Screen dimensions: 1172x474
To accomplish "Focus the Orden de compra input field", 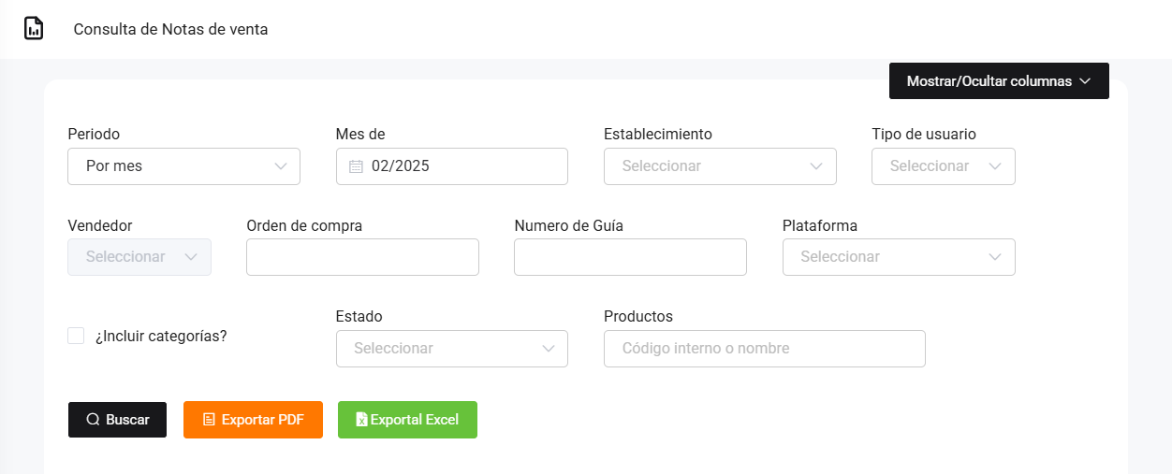I will (x=362, y=257).
